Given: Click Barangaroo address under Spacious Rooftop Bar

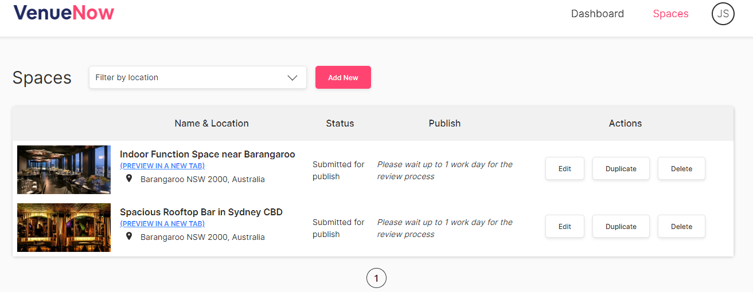Looking at the screenshot, I should (202, 237).
